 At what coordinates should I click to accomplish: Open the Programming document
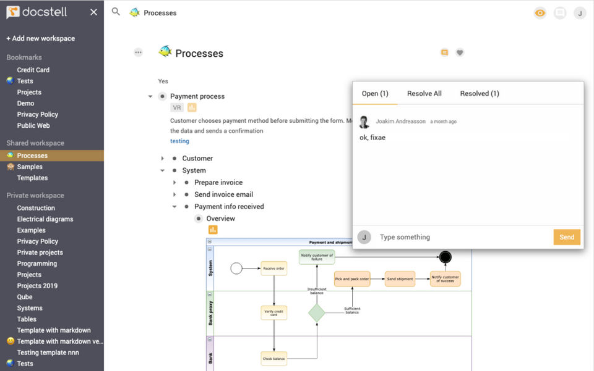click(37, 264)
